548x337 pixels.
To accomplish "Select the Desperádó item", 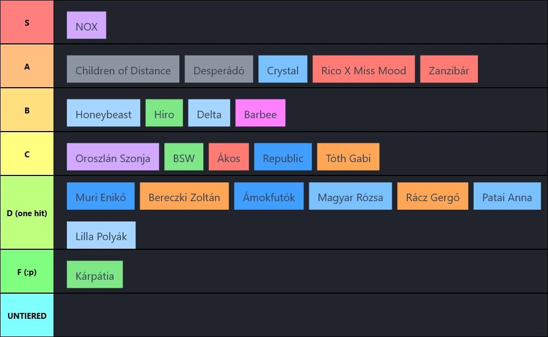I will tap(219, 69).
